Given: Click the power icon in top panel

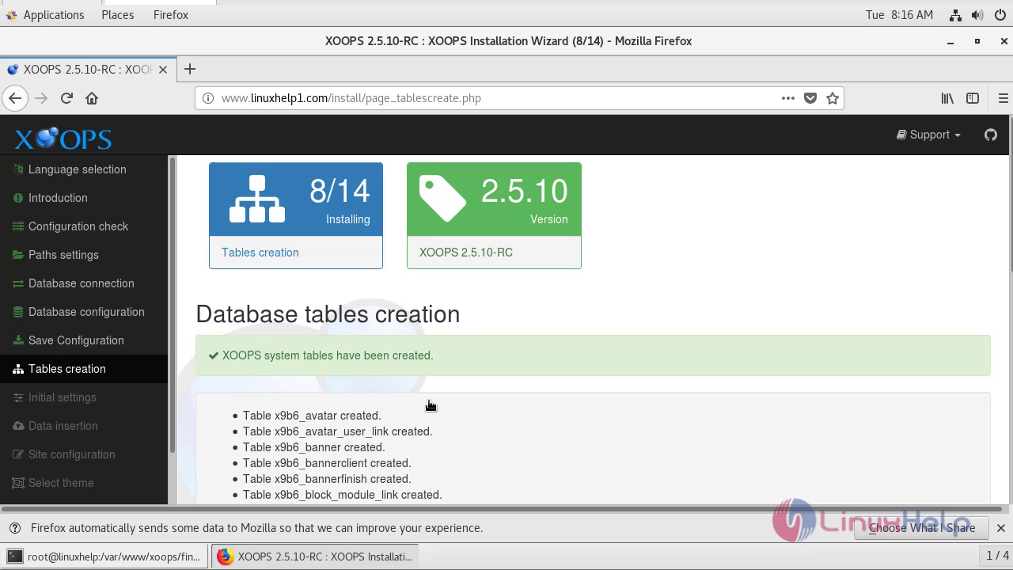Looking at the screenshot, I should (1000, 15).
